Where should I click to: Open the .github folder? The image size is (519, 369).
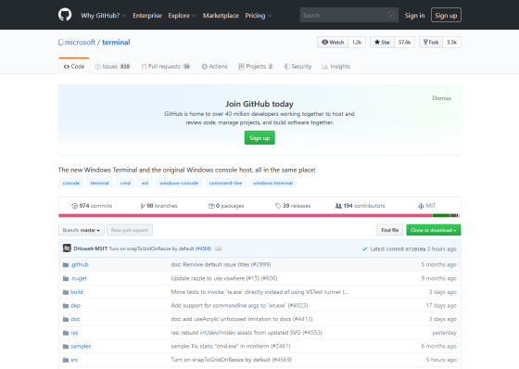pyautogui.click(x=79, y=264)
